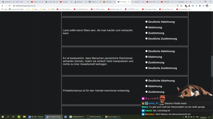
Task: Open a new tab with the plus button
Action: tap(191, 2)
